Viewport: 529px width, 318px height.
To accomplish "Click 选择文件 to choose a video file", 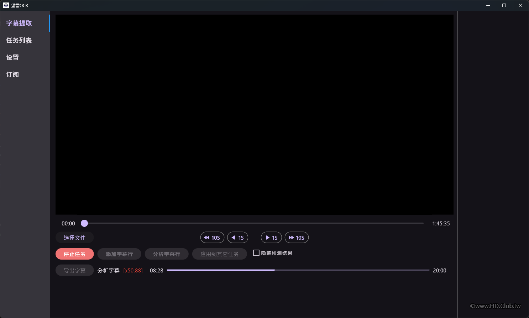I will point(74,237).
